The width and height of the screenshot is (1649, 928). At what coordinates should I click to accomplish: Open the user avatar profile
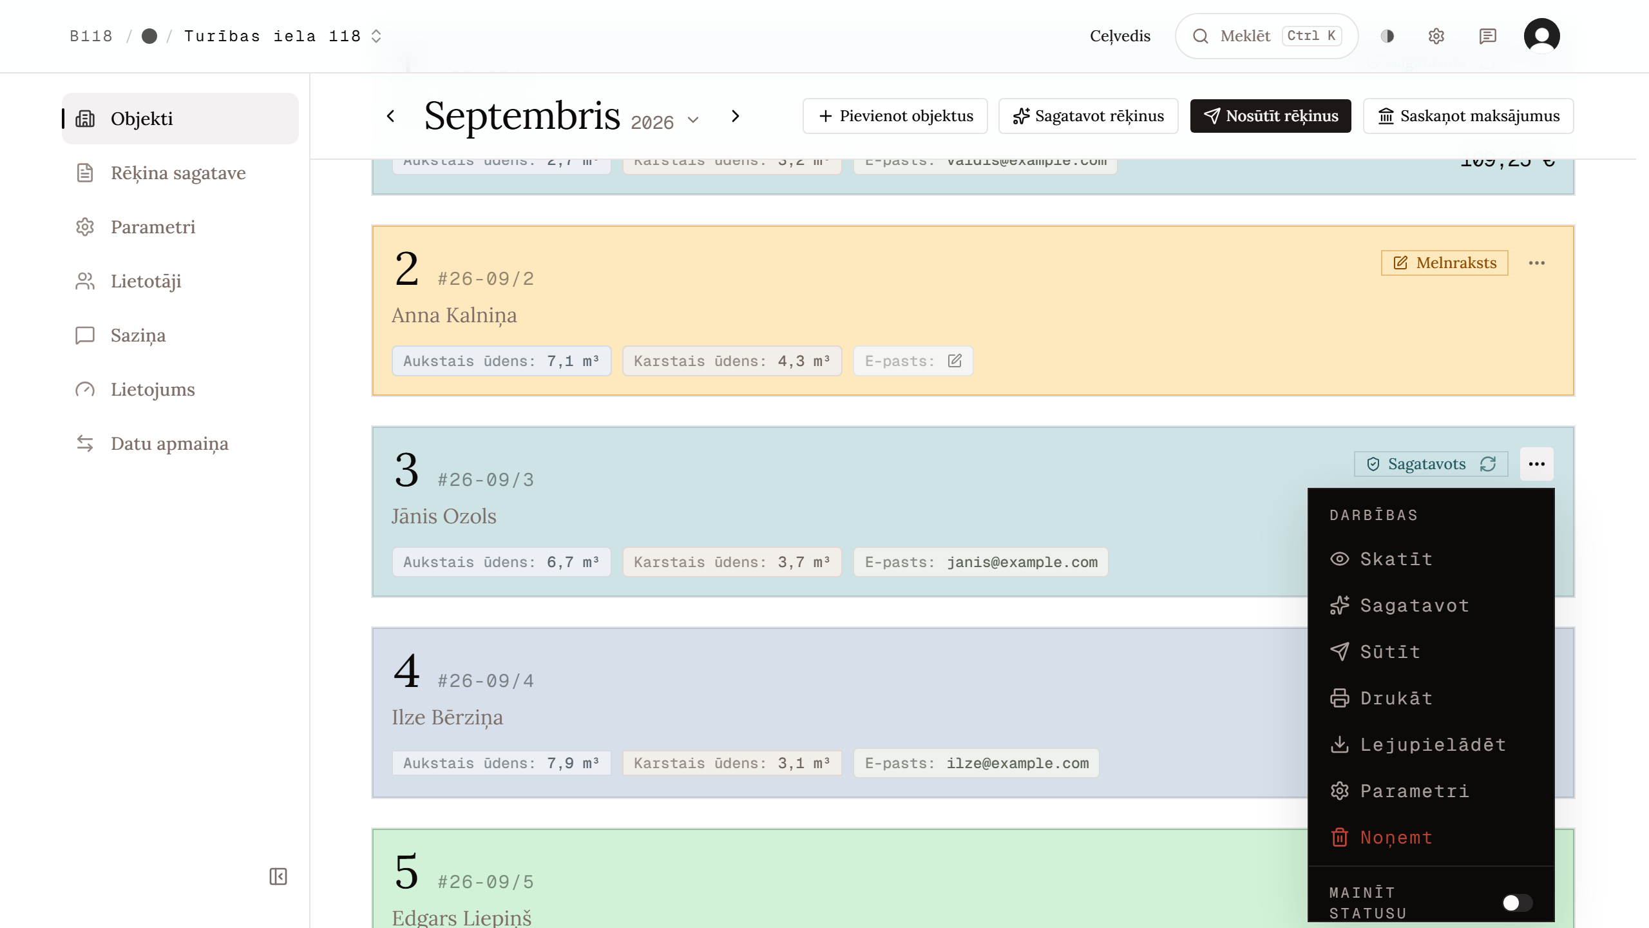(1542, 36)
